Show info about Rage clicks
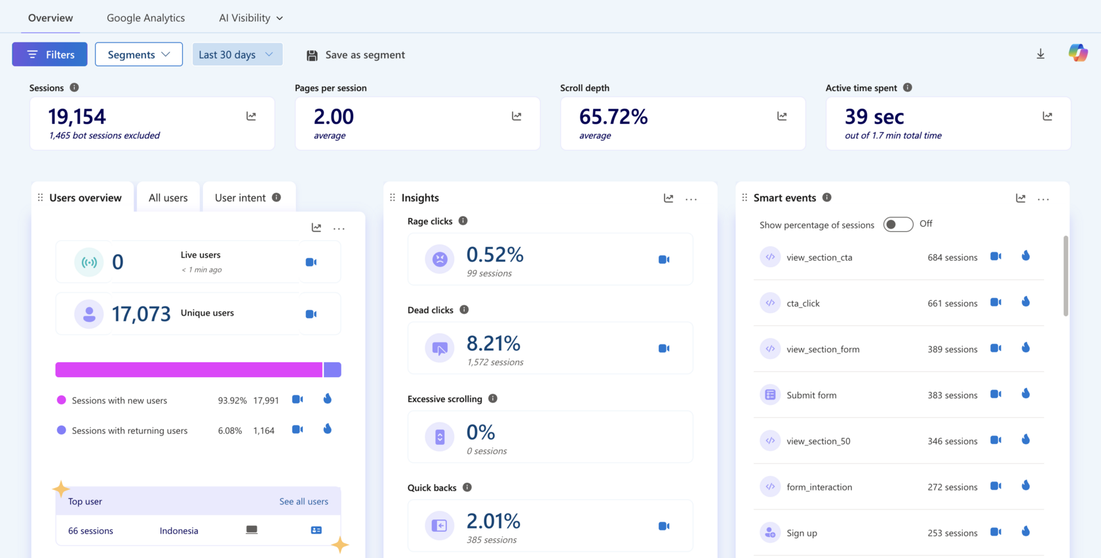Image resolution: width=1101 pixels, height=558 pixels. 463,221
